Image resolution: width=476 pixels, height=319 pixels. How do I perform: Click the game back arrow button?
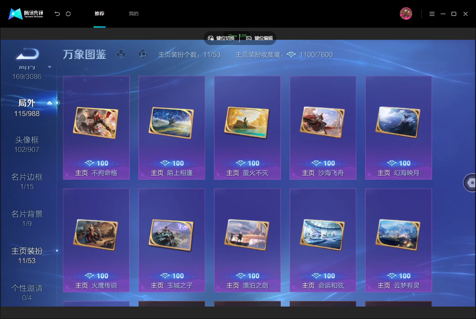[x=28, y=54]
